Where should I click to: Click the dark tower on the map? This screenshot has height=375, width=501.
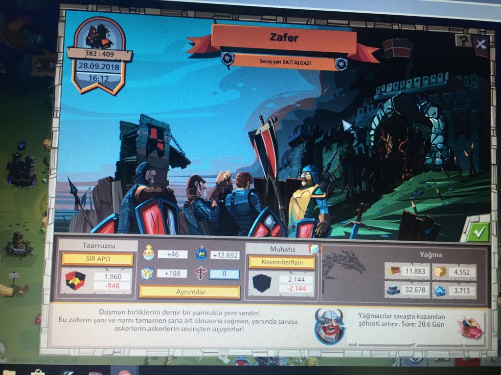point(22,170)
